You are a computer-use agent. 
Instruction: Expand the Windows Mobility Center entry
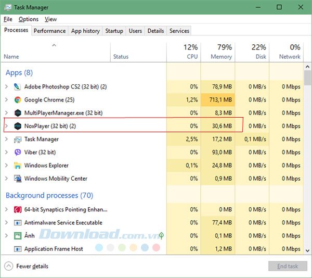[x=6, y=179]
